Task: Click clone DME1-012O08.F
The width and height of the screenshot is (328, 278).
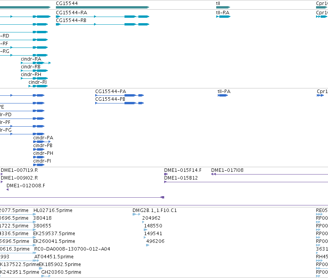Action: click(x=8, y=190)
